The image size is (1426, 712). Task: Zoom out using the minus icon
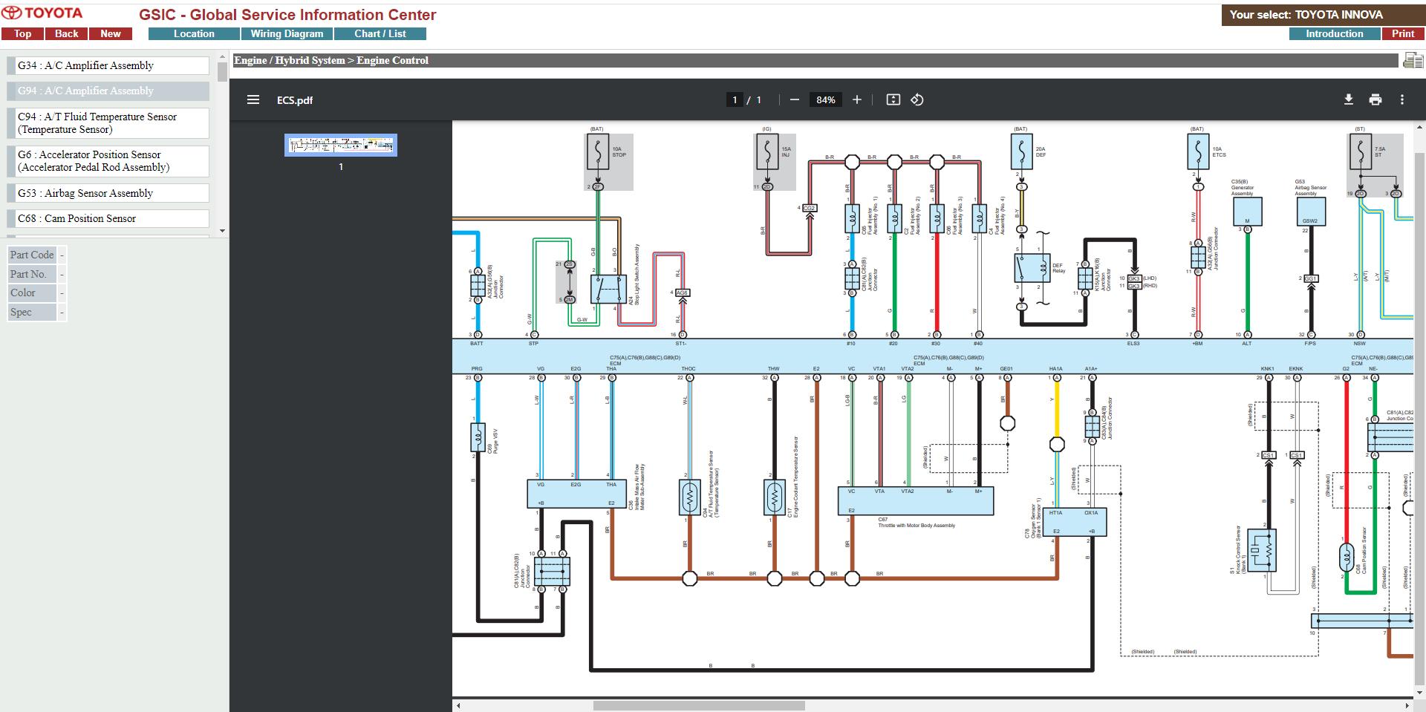point(795,99)
